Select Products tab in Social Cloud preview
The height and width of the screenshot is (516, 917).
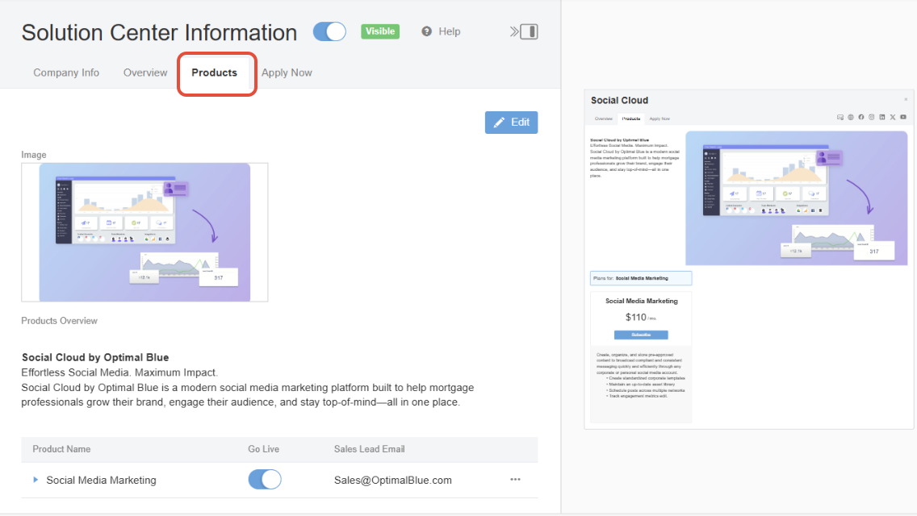[631, 119]
